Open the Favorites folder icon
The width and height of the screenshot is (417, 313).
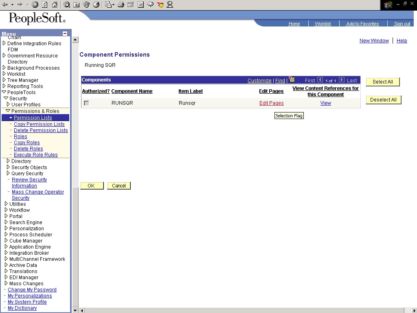pos(76,5)
